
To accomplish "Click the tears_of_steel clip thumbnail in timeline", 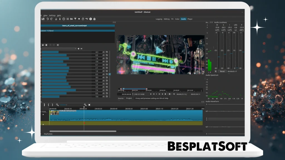I will [x=54, y=113].
